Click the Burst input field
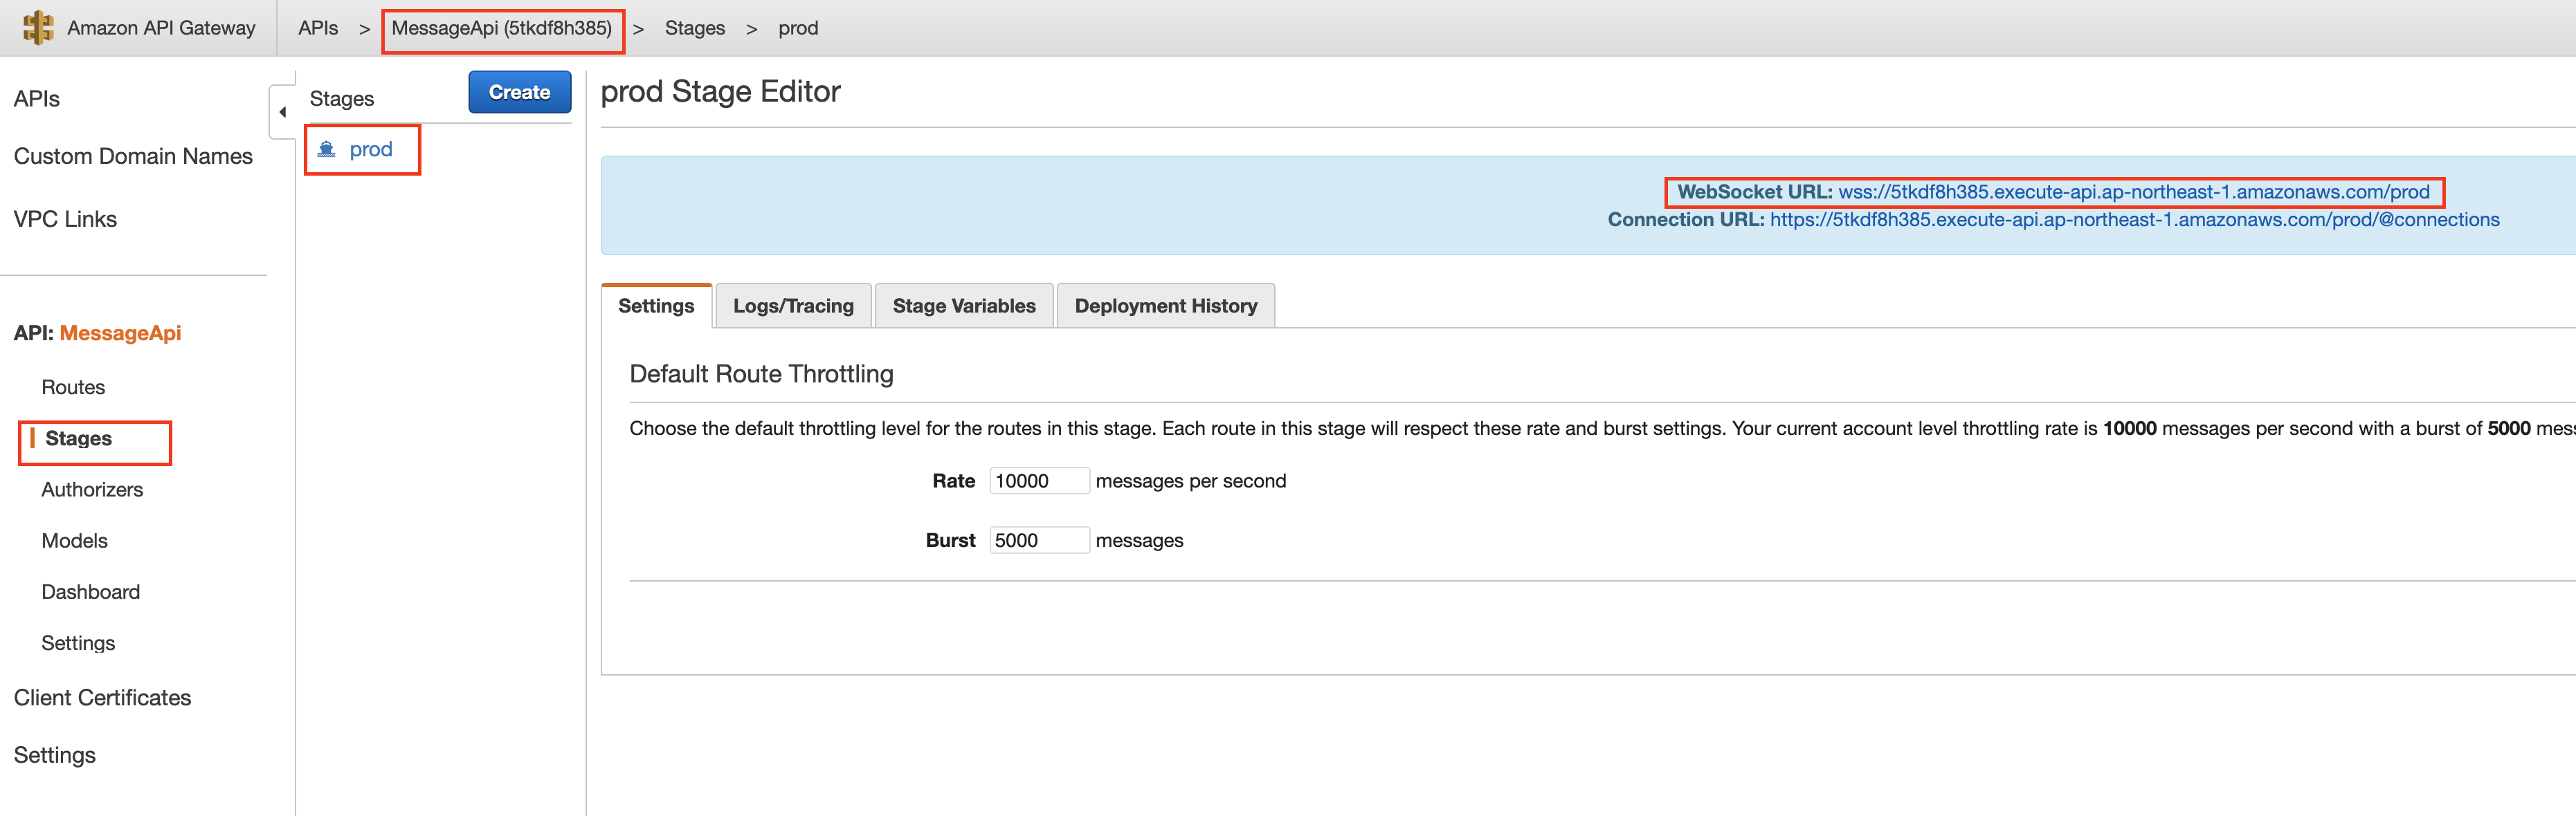This screenshot has height=816, width=2576. pos(1039,540)
